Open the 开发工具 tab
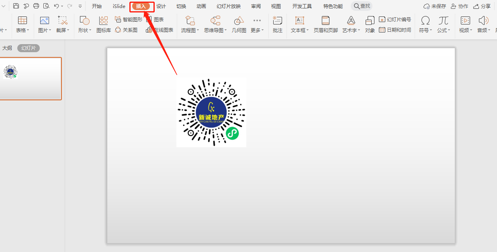497x252 pixels. 302,6
